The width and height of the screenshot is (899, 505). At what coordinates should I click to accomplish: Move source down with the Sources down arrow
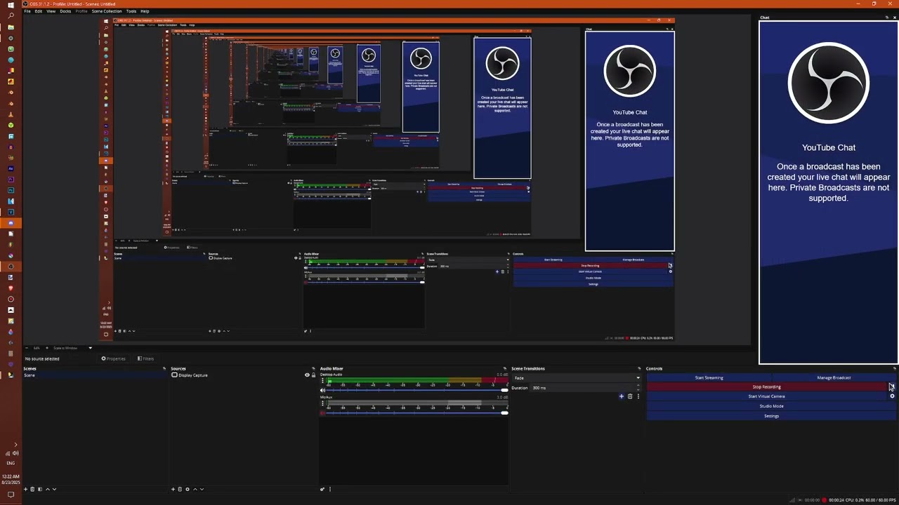click(202, 489)
